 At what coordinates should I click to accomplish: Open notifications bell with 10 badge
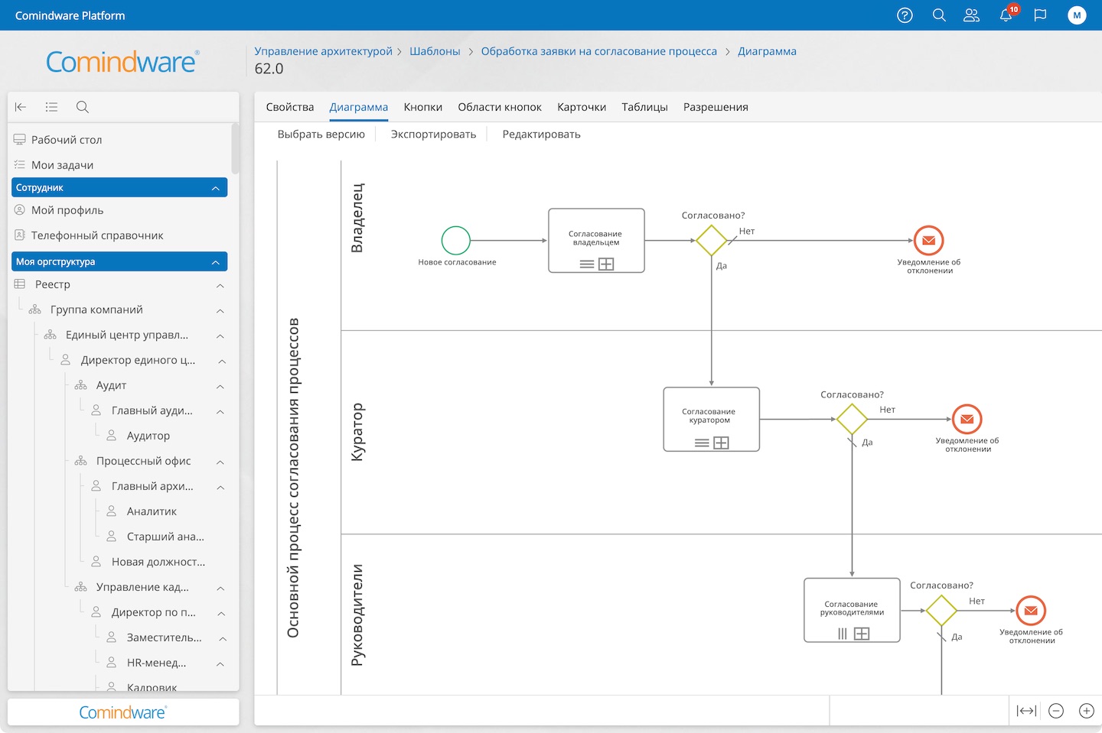(x=1006, y=15)
